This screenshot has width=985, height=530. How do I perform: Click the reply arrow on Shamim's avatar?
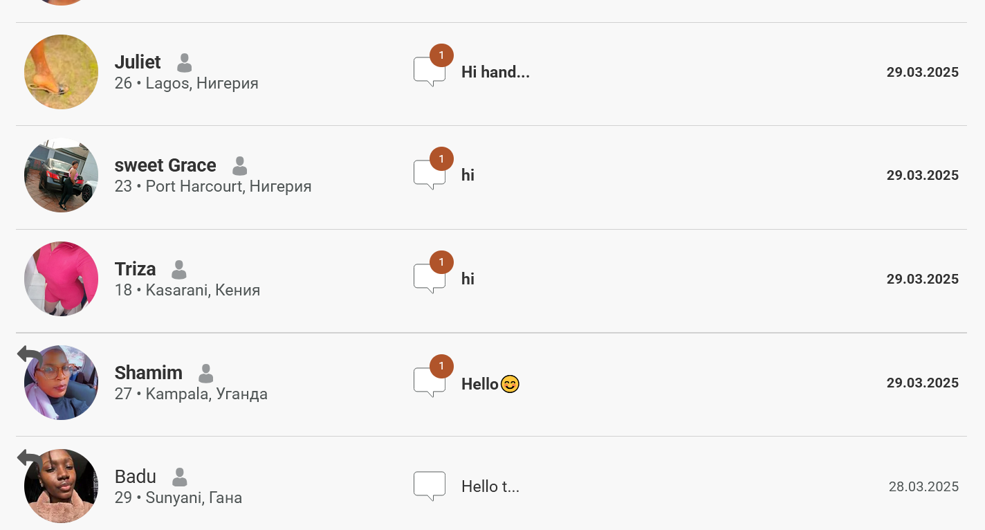[x=30, y=355]
